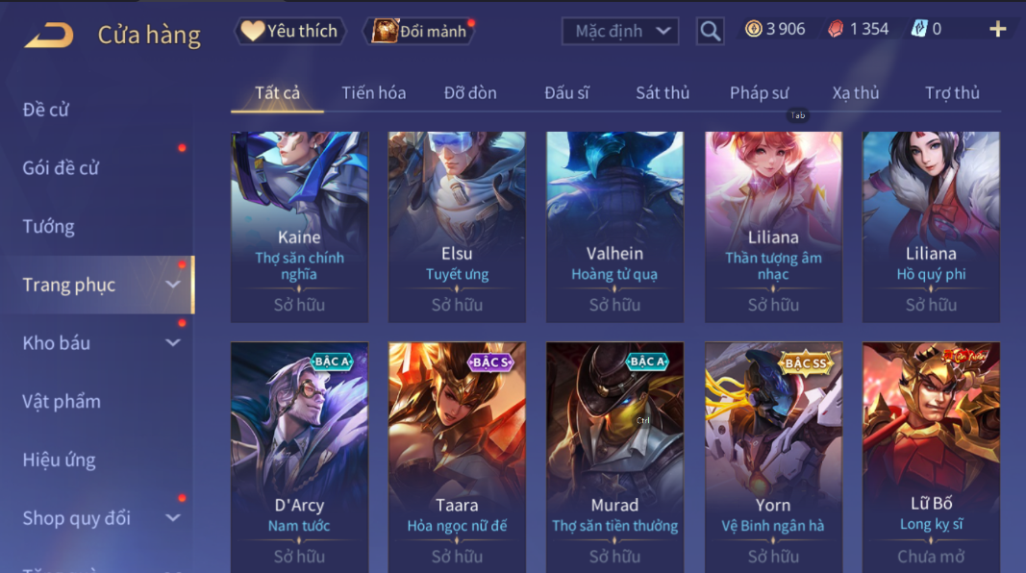This screenshot has height=573, width=1026.
Task: Expand the Shop quy đổi section
Action: 173,518
